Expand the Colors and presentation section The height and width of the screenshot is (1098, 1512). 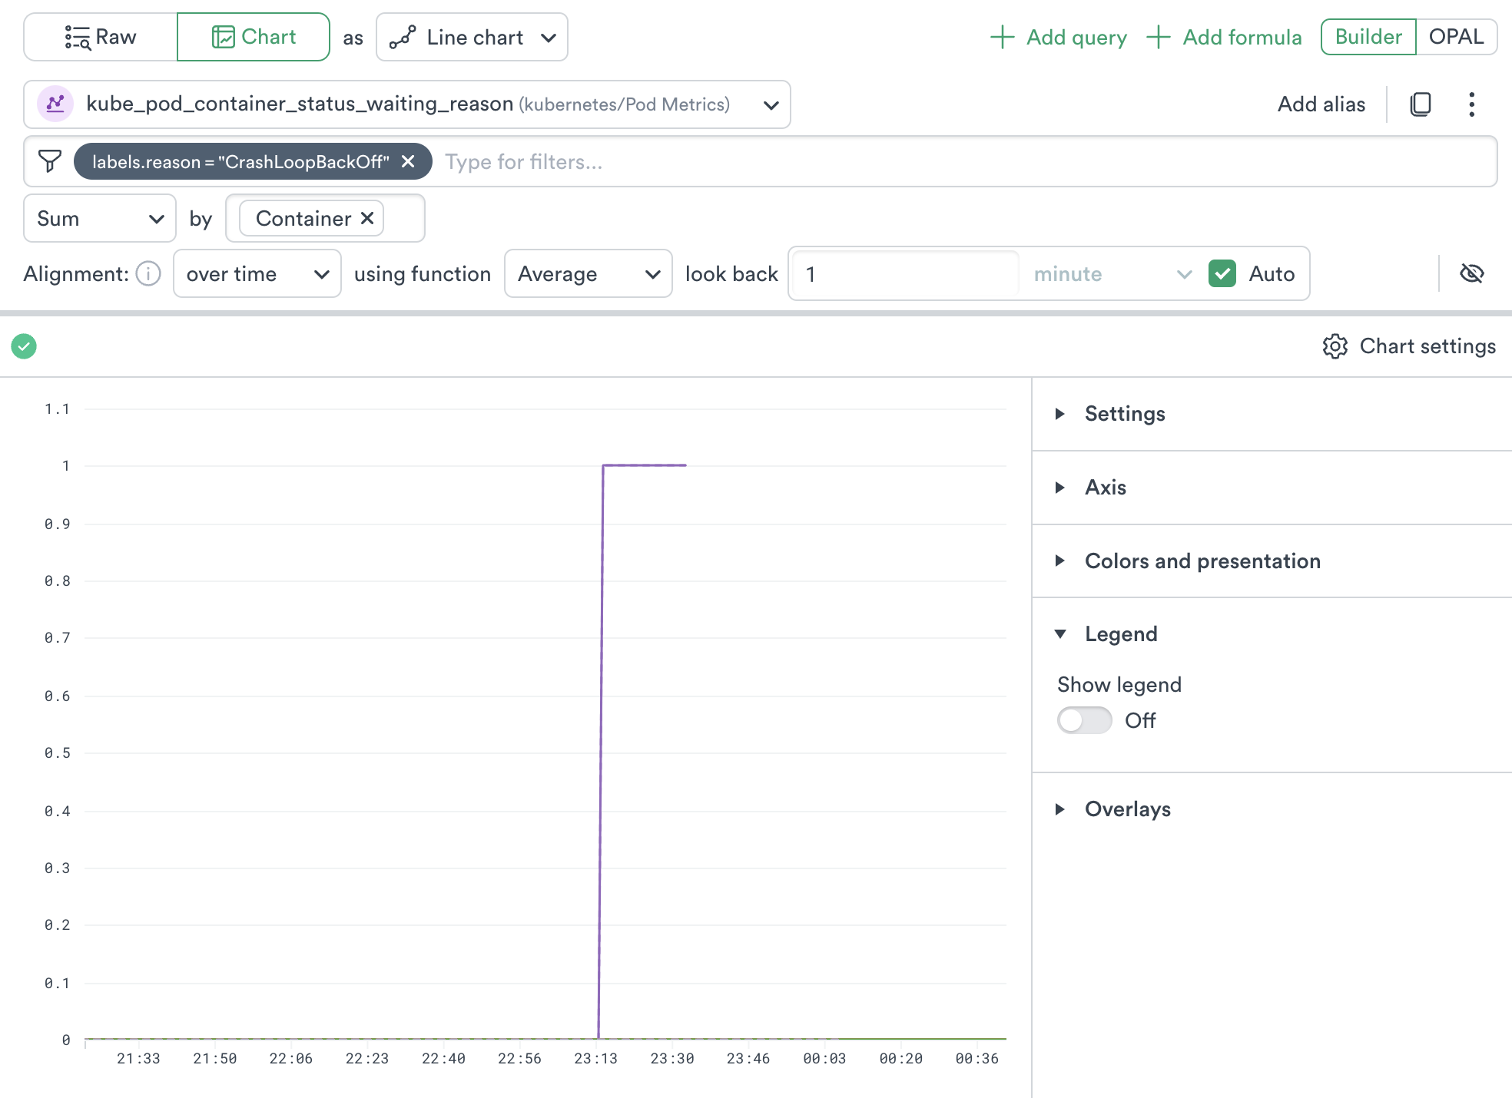(x=1202, y=561)
